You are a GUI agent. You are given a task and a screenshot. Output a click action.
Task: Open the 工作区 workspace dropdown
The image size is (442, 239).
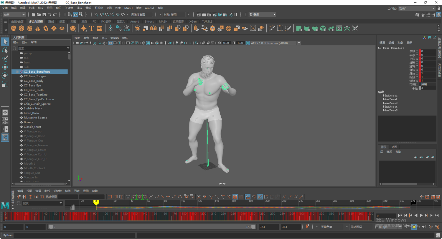[x=416, y=8]
